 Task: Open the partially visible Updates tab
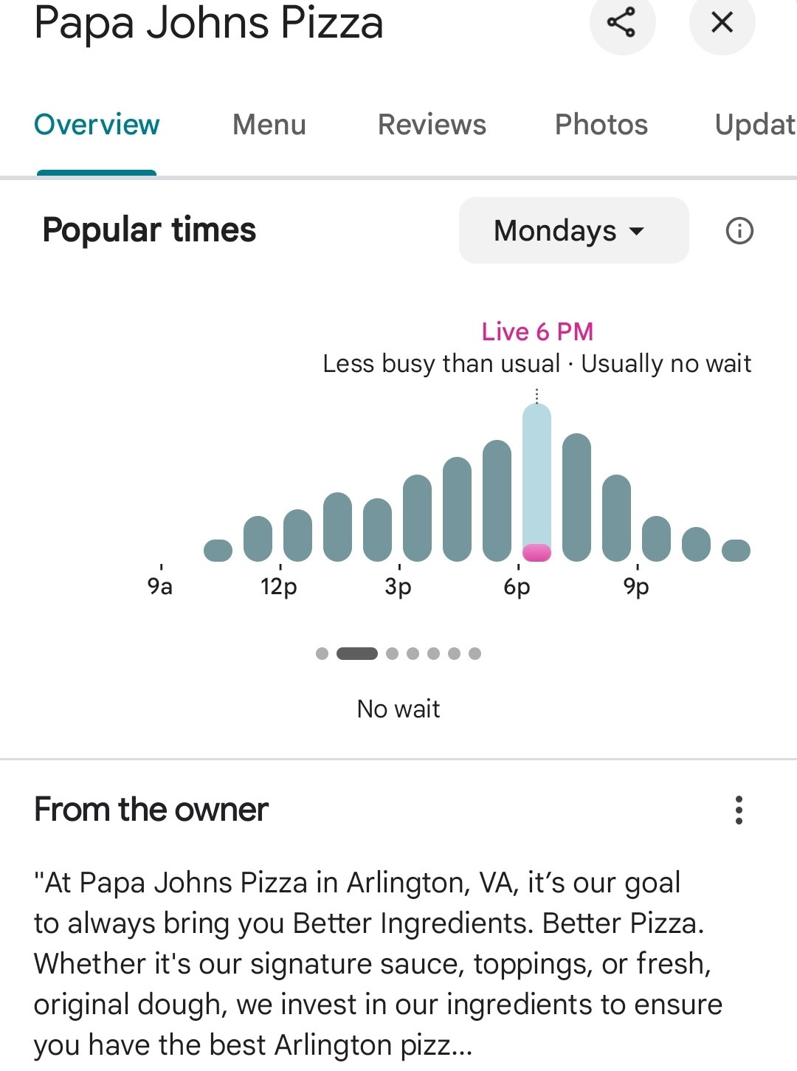756,125
